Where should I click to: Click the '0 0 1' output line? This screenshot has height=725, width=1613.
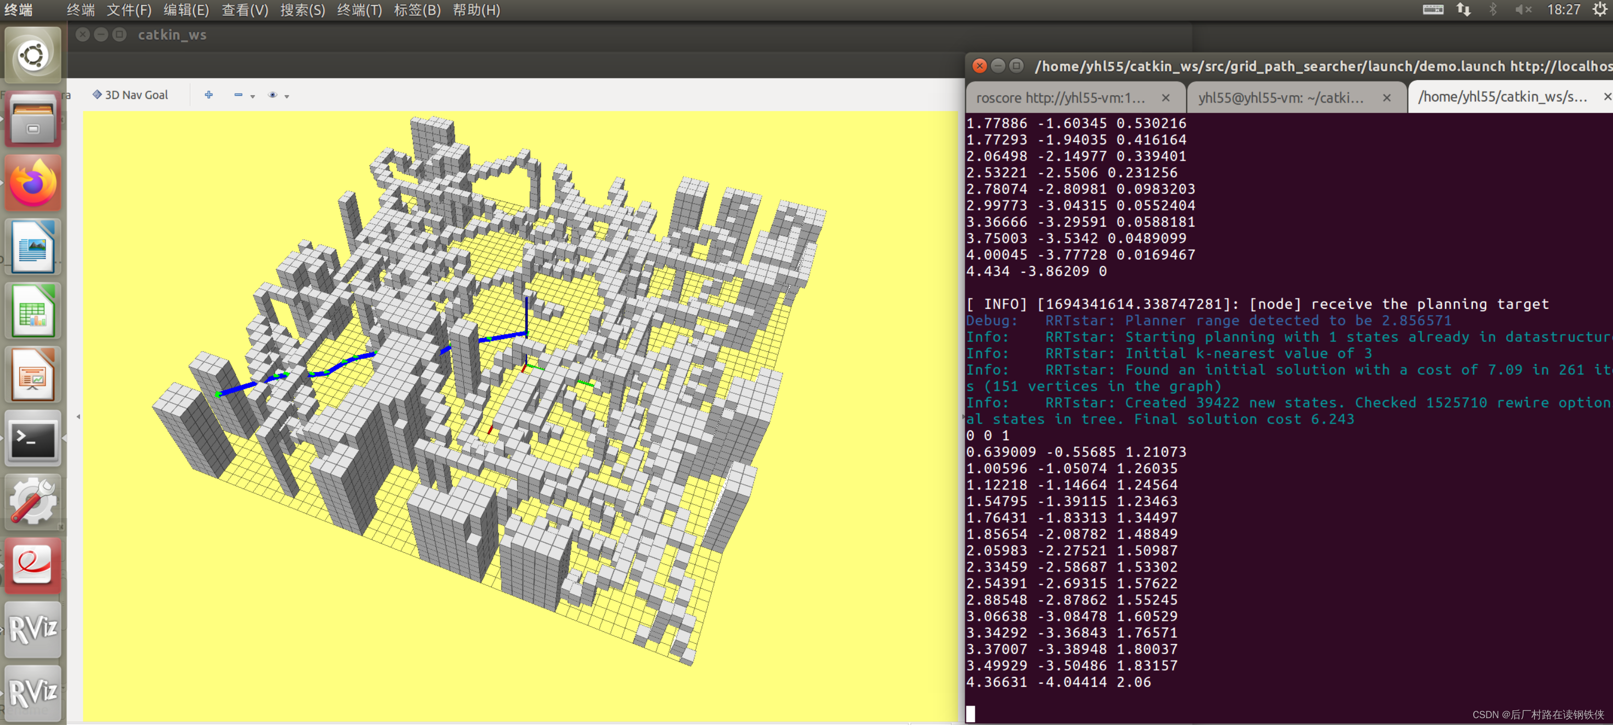tap(987, 436)
